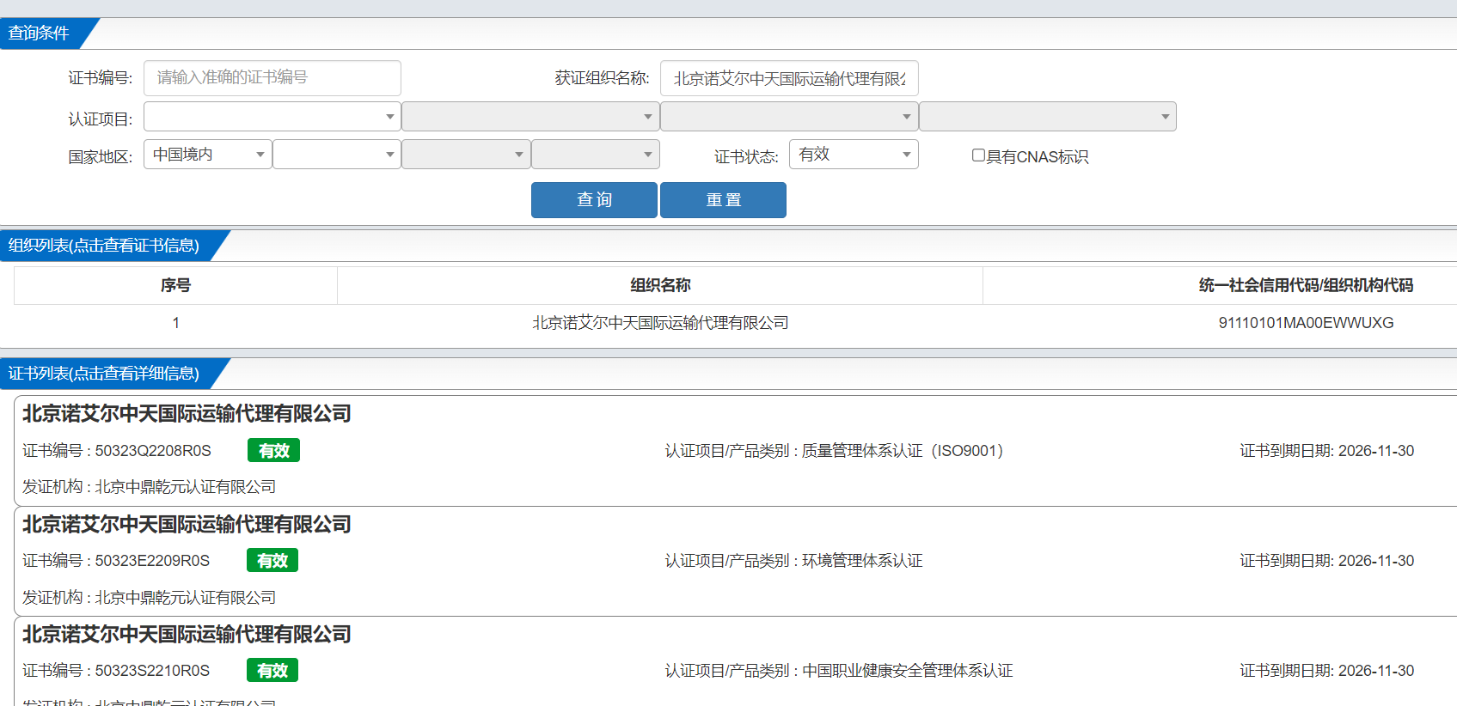Click the 序号 column header

(175, 285)
